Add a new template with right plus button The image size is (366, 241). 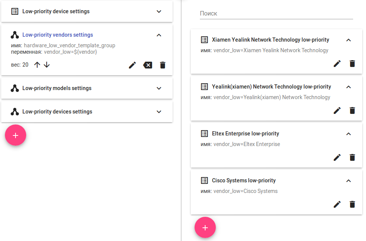(205, 227)
